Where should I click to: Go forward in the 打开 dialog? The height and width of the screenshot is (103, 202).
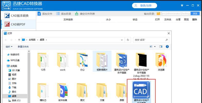click(x=11, y=40)
